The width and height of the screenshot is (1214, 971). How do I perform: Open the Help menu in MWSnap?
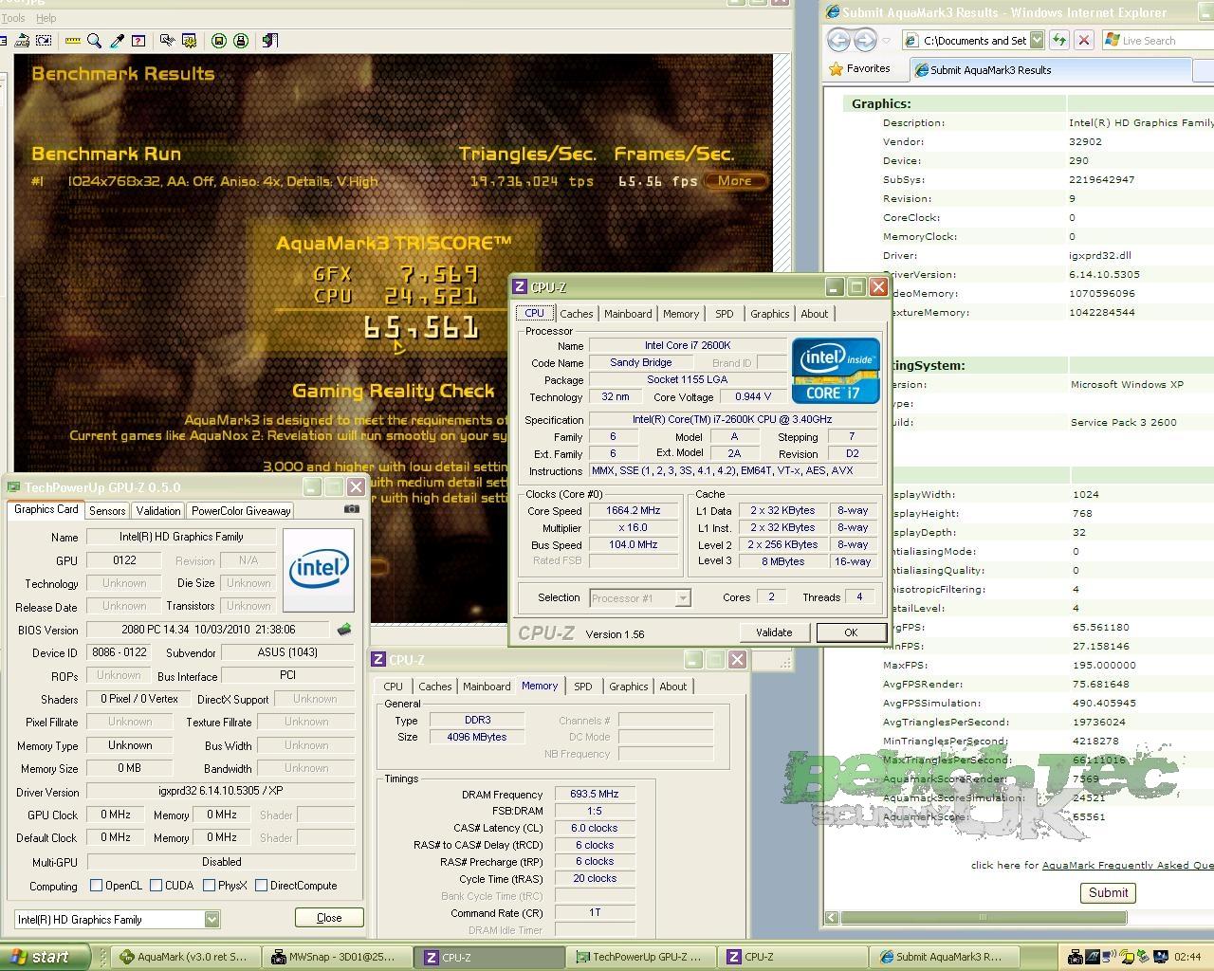pyautogui.click(x=46, y=18)
